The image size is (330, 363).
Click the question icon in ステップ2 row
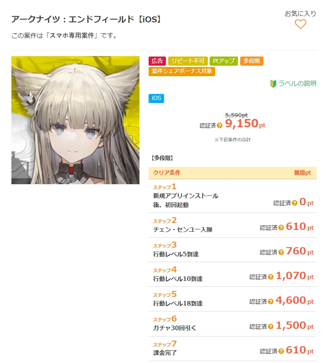pyautogui.click(x=281, y=228)
